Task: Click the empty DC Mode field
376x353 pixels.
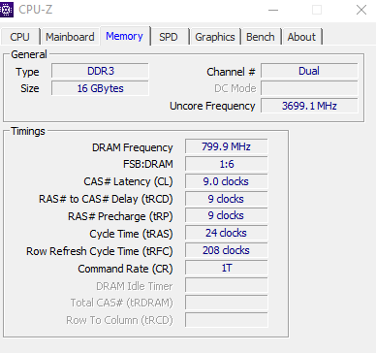Action: [x=309, y=88]
